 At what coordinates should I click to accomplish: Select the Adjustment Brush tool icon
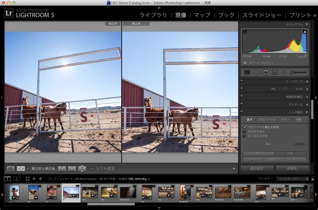click(298, 72)
